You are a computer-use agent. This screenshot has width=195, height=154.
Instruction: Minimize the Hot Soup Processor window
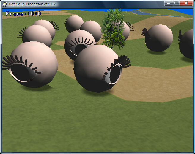click(x=168, y=3)
